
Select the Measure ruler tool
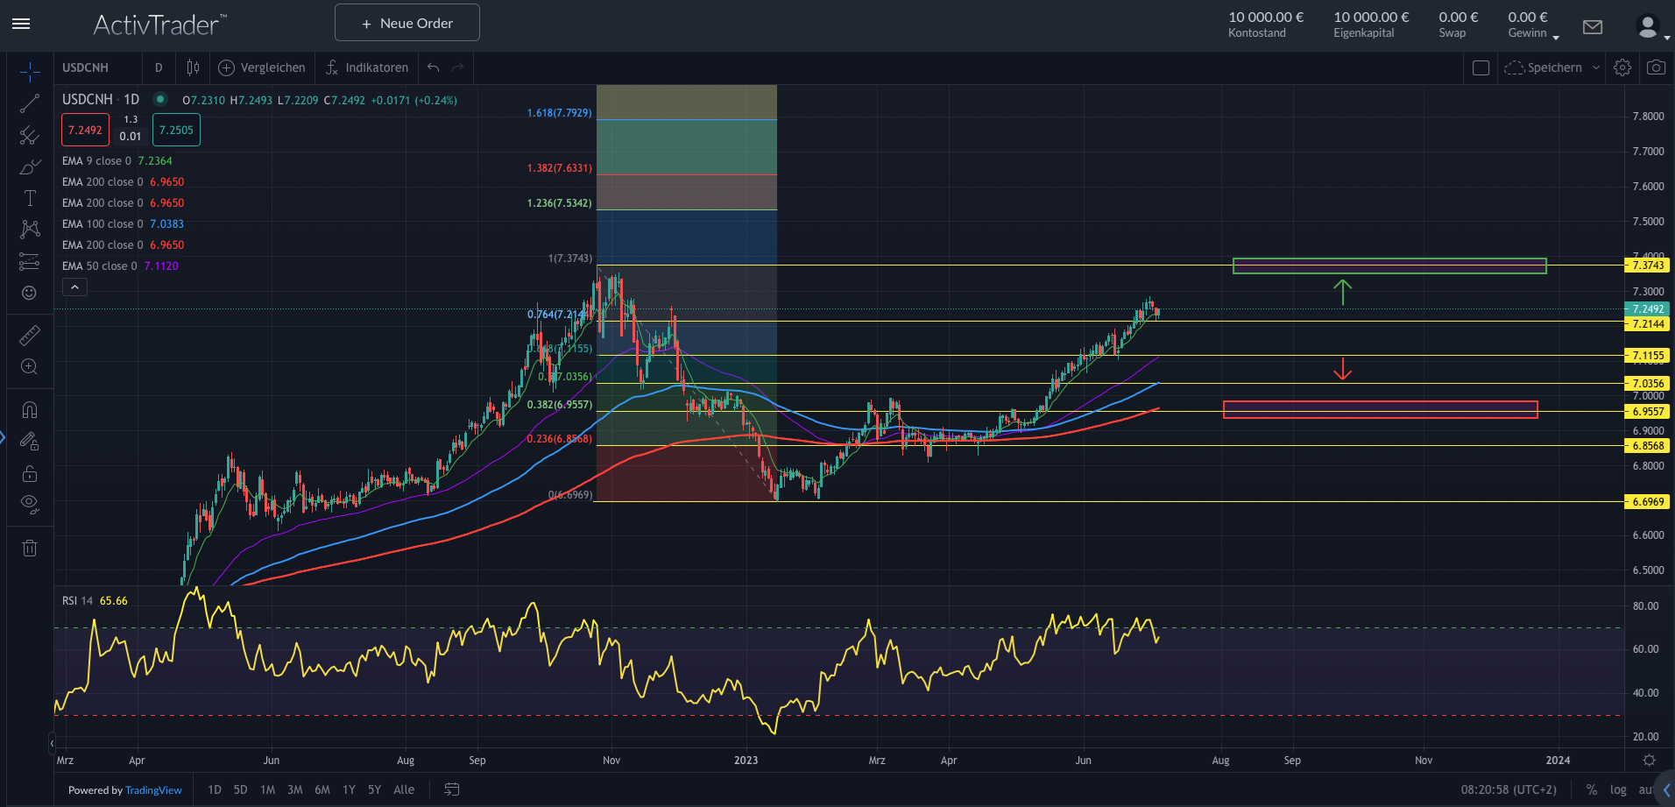coord(30,336)
